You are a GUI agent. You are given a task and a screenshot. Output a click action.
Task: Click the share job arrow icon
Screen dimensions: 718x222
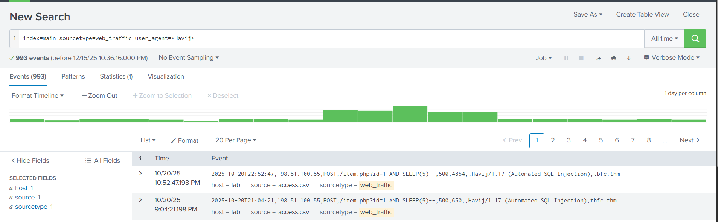click(x=598, y=58)
